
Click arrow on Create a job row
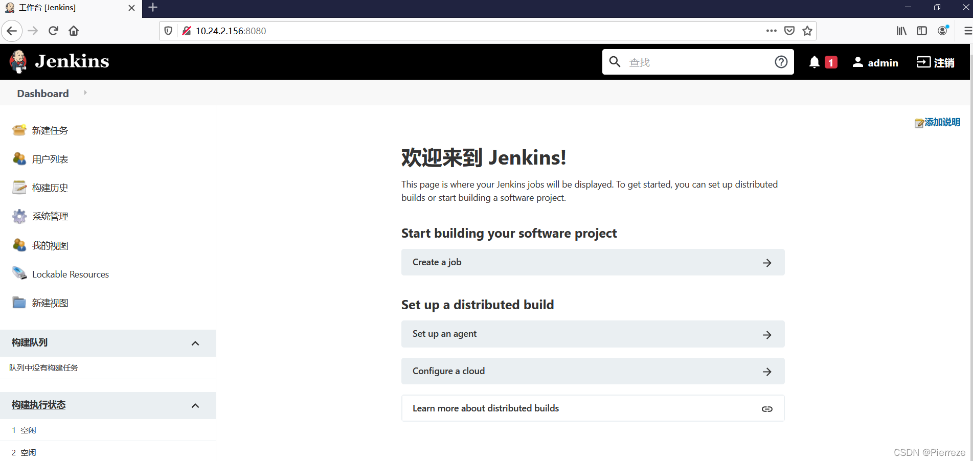click(767, 263)
